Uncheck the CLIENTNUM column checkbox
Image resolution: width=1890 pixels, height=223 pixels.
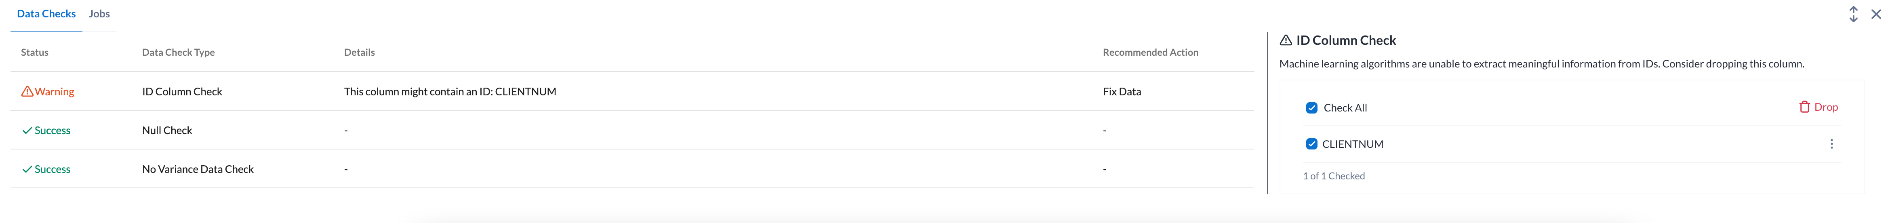(1312, 144)
